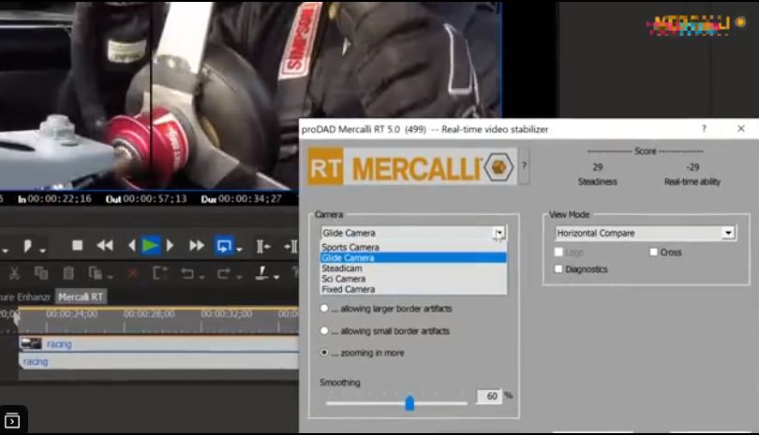Viewport: 759px width, 435px height.
Task: Enable the Cross checkbox
Action: [x=653, y=252]
